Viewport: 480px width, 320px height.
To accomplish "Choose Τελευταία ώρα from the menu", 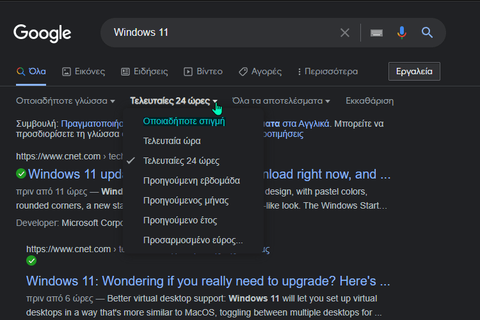I will pos(172,141).
